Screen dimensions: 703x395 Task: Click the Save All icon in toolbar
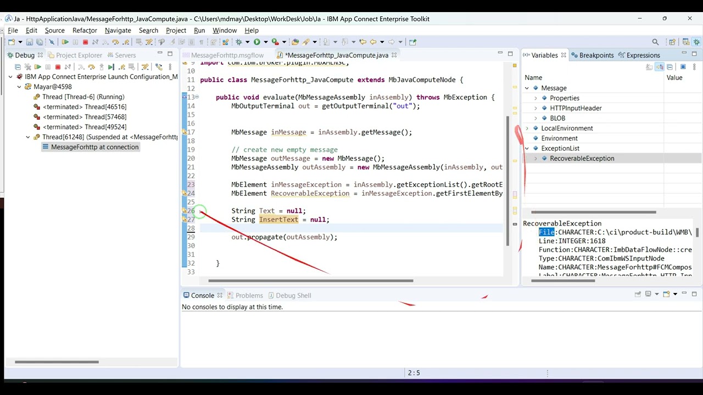point(40,42)
